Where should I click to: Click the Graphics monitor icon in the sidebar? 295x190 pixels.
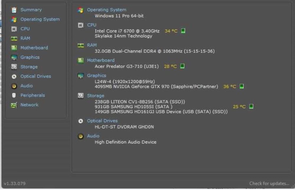(14, 57)
